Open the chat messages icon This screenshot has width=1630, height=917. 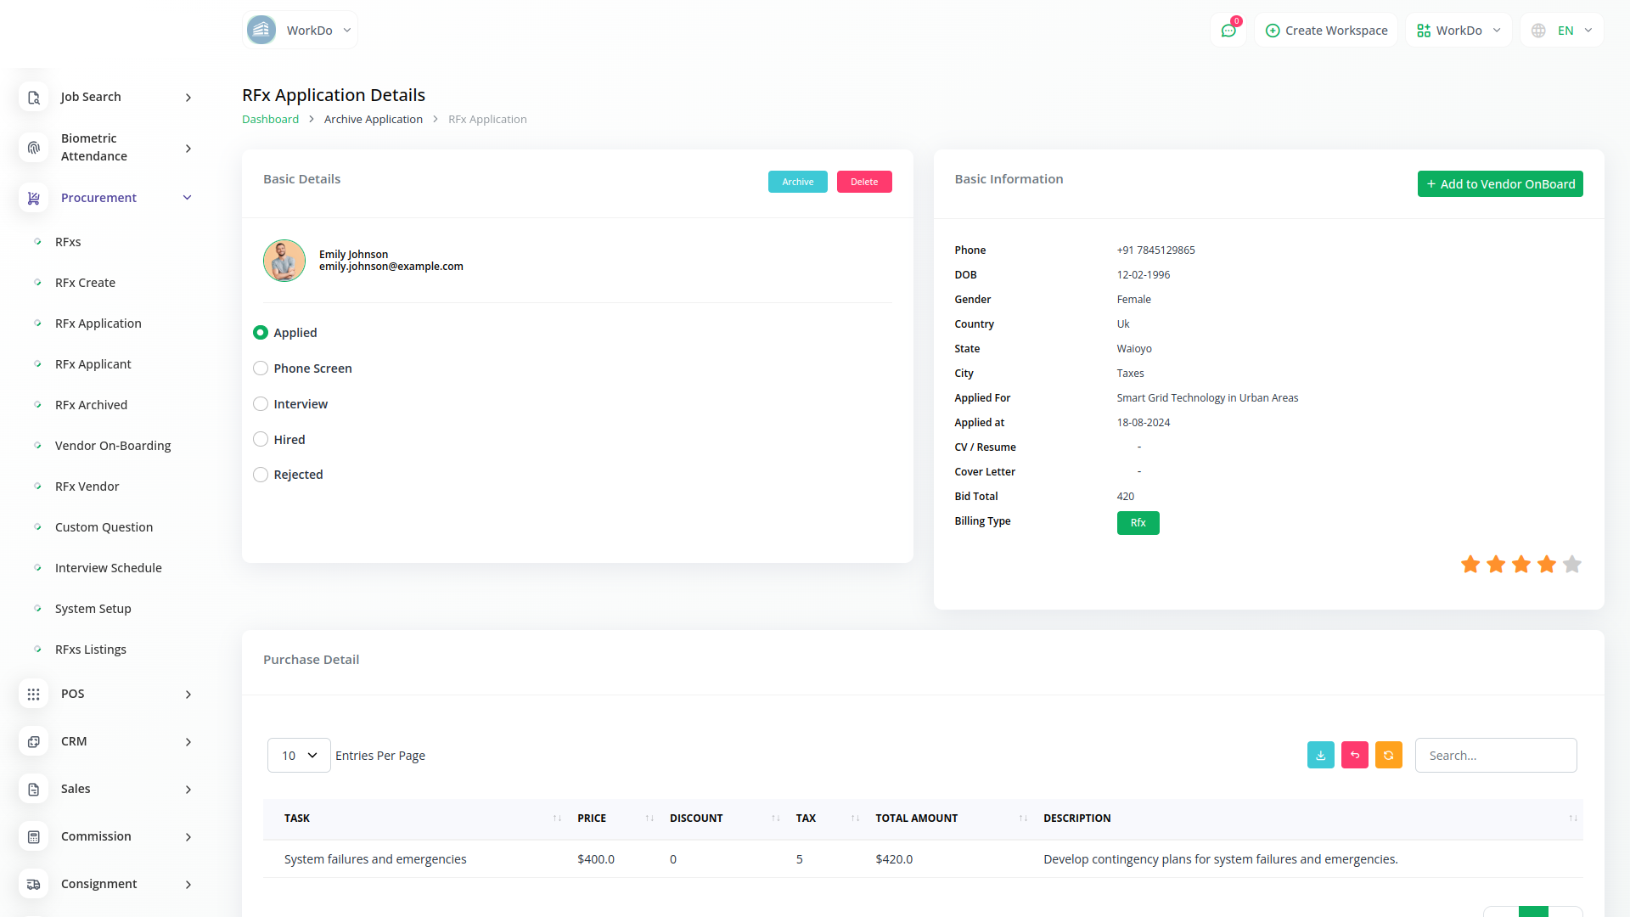1228,31
